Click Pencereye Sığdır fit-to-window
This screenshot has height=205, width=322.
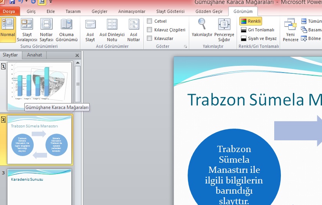[x=224, y=30]
